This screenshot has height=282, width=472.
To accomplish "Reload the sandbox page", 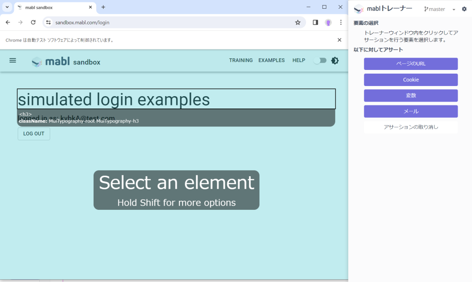I will click(33, 22).
